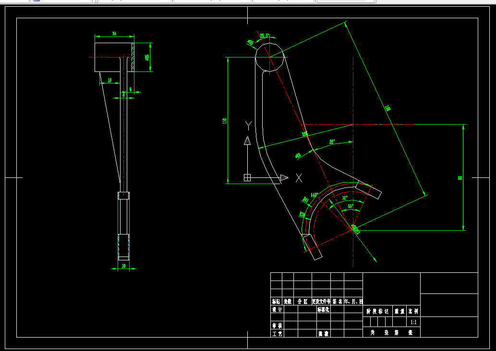This screenshot has height=351, width=496.
Task: Click the 标准化 cell in title block
Action: tap(323, 309)
